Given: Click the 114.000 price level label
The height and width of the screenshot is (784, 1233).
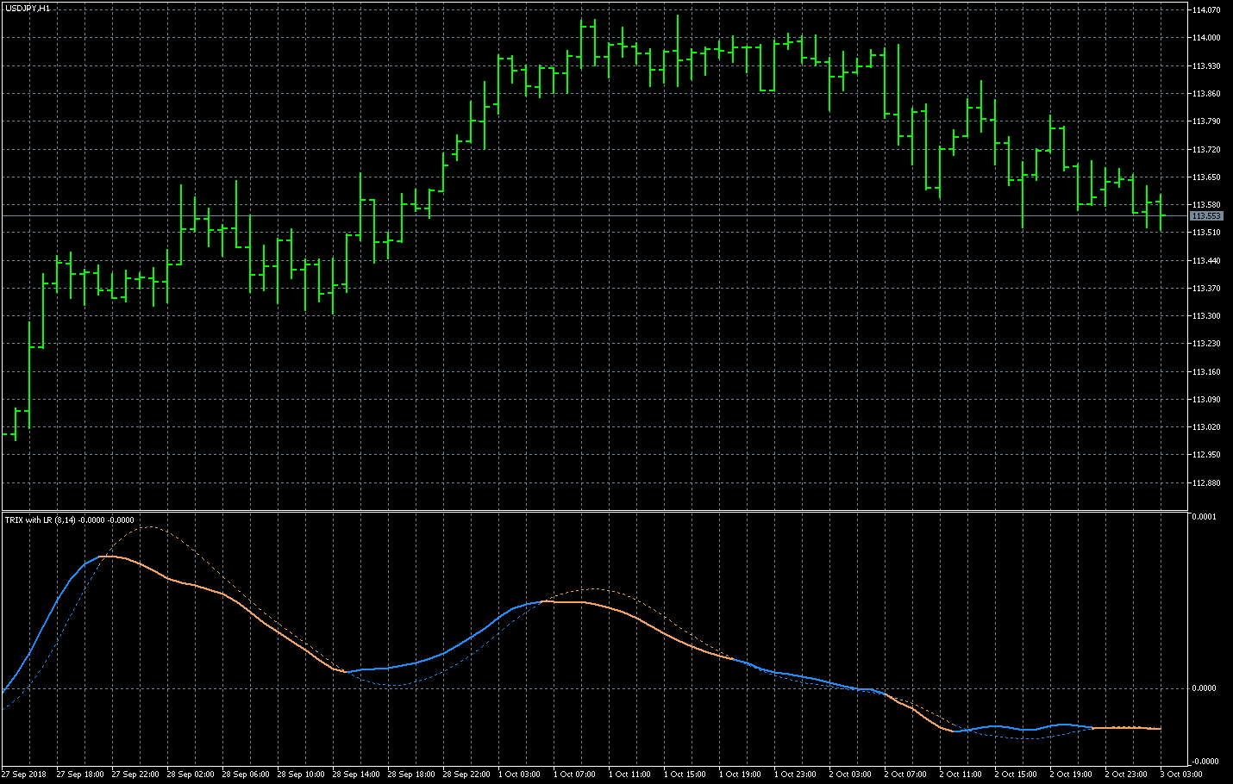Looking at the screenshot, I should (x=1205, y=38).
